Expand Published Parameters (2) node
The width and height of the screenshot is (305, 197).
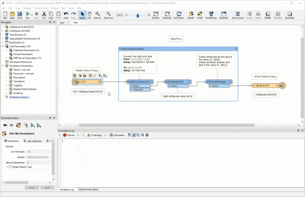7,50
